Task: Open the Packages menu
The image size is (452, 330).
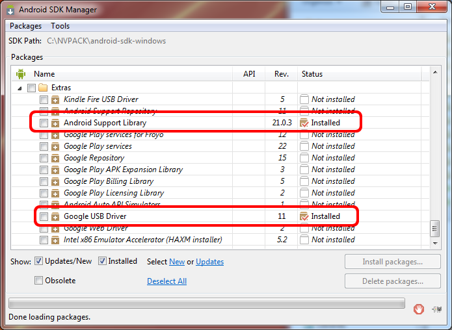Action: click(x=25, y=26)
